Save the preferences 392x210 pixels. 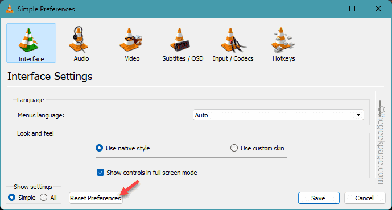coord(319,198)
